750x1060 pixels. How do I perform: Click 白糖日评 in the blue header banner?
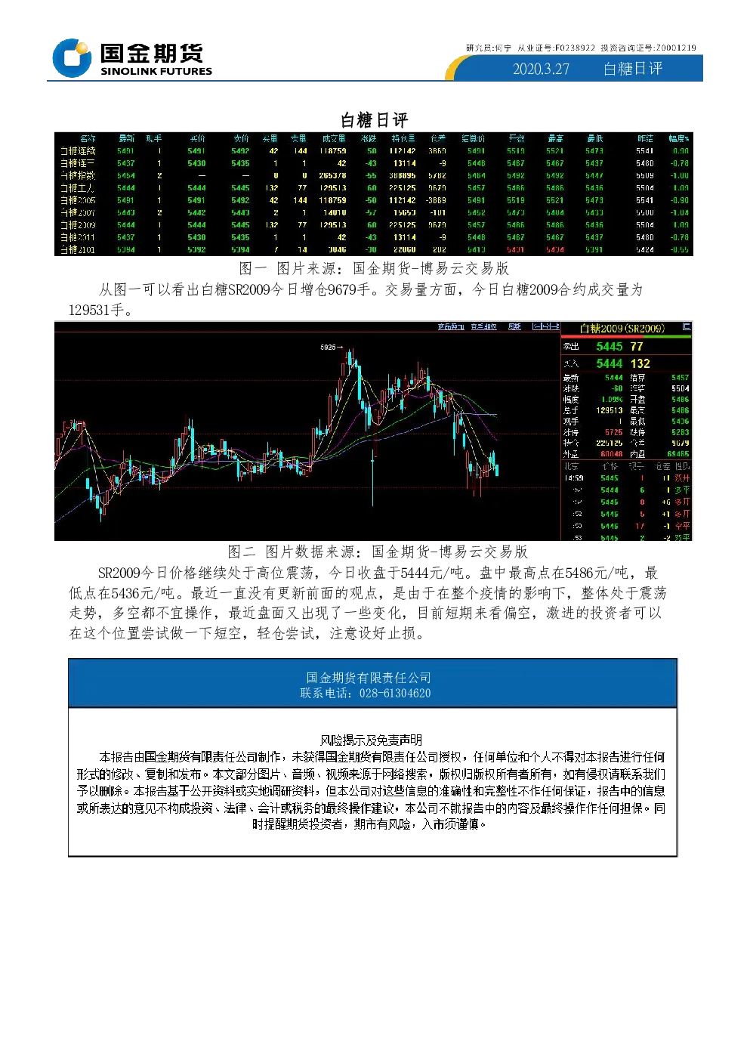click(x=633, y=69)
